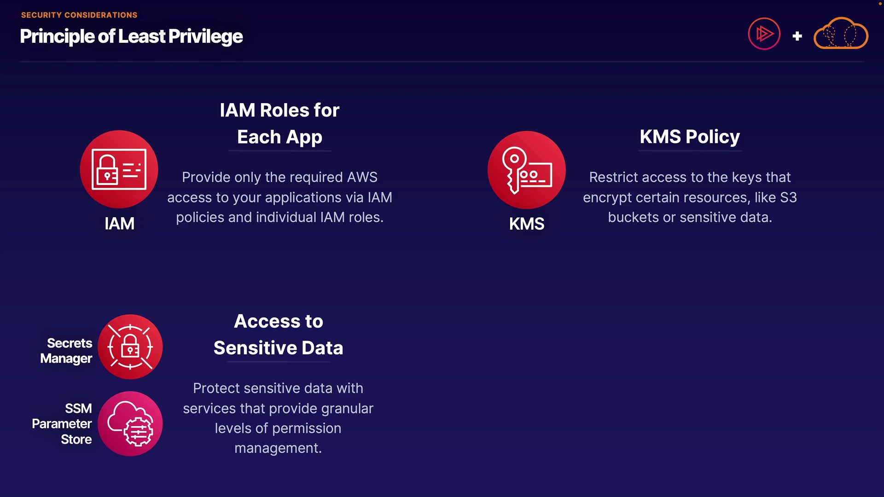Click the 'KMS' label under the key icon
The width and height of the screenshot is (884, 497).
click(x=526, y=224)
